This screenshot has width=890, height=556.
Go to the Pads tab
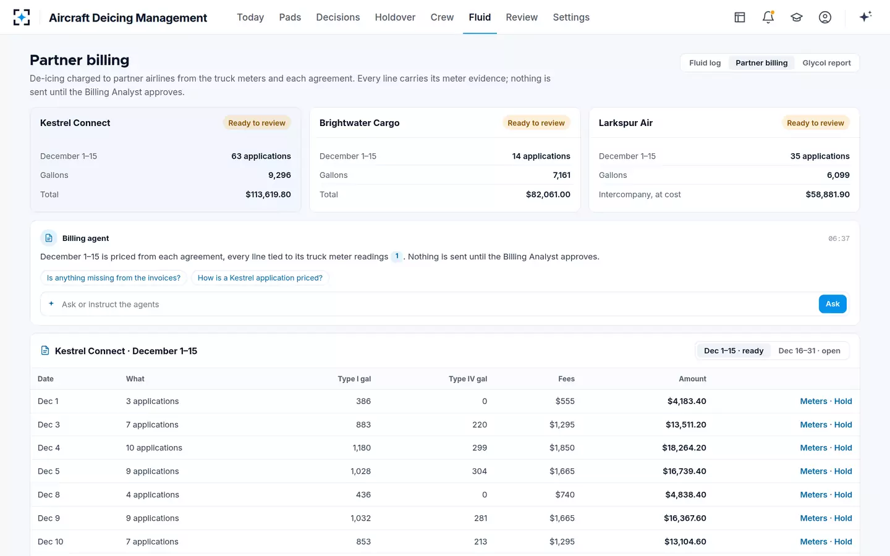290,17
